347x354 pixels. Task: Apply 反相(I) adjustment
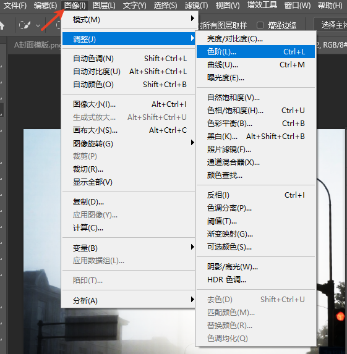coord(255,195)
